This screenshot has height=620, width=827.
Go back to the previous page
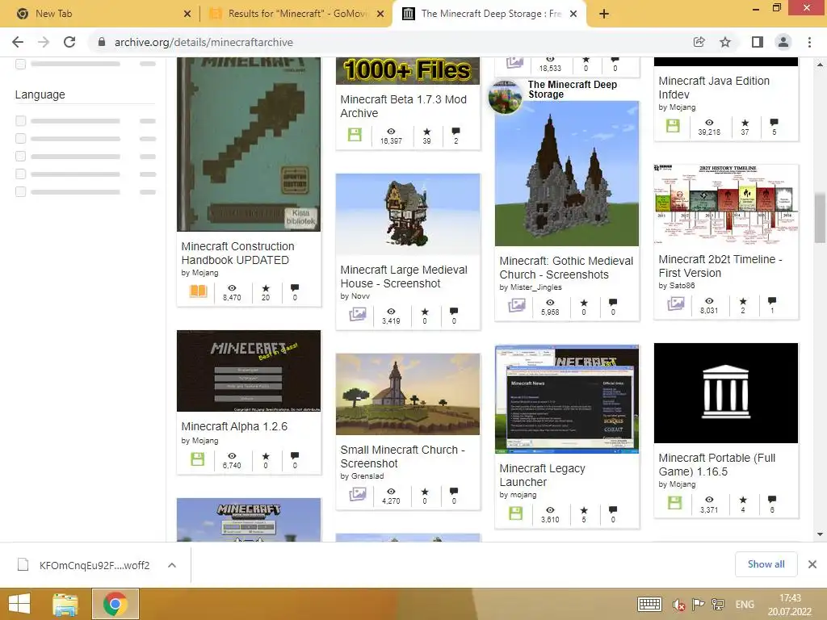(x=18, y=42)
